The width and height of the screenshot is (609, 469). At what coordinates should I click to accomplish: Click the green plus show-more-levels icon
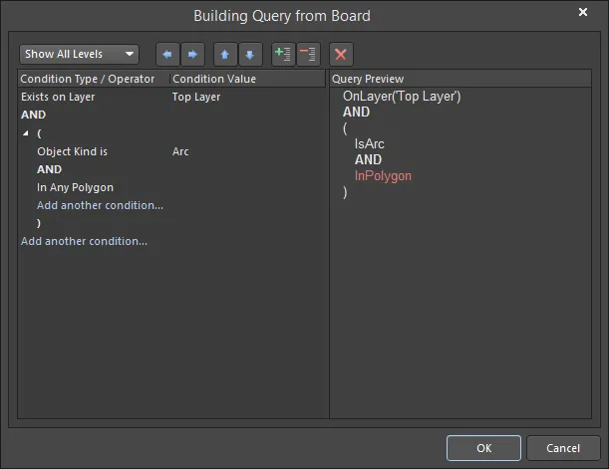coord(283,55)
